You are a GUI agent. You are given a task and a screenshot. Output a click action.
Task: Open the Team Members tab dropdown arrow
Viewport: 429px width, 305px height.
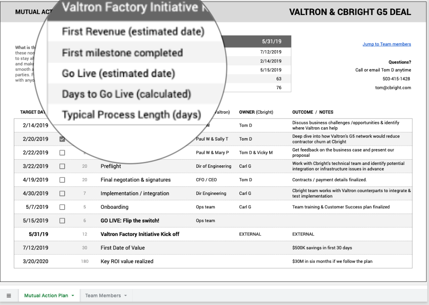pos(126,296)
